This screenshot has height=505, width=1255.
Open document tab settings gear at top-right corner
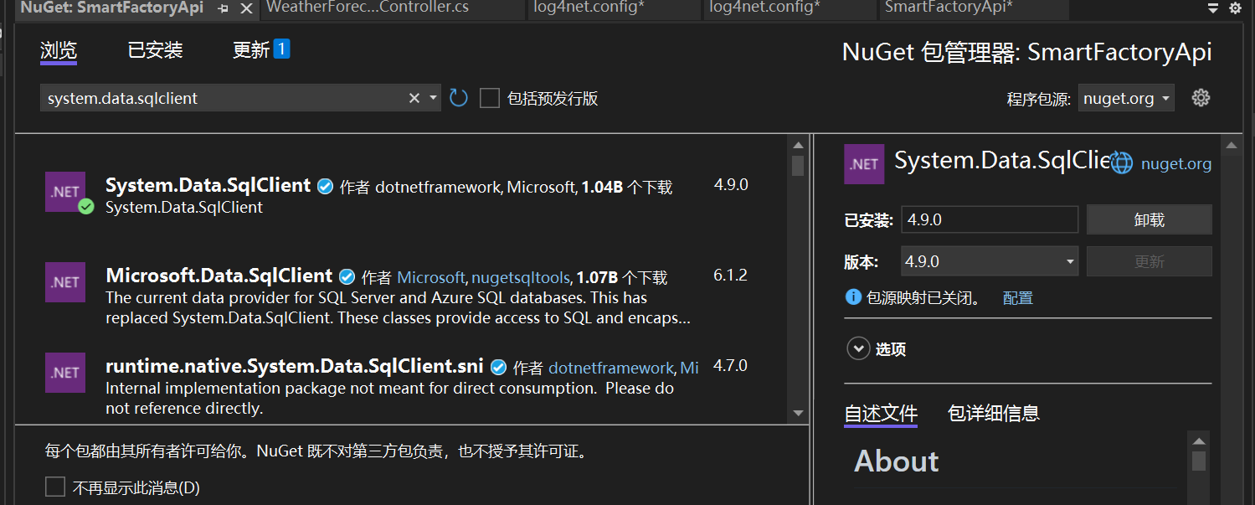pos(1235,8)
